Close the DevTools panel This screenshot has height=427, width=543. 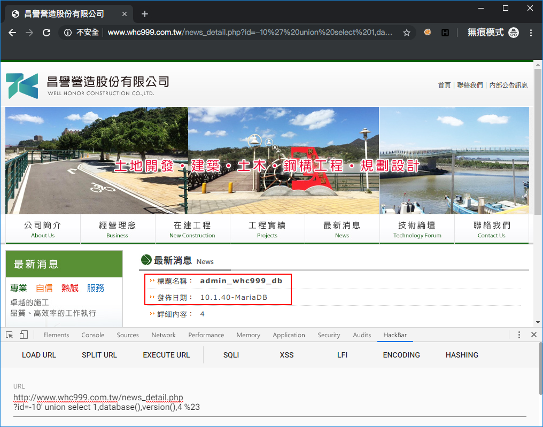pos(534,335)
